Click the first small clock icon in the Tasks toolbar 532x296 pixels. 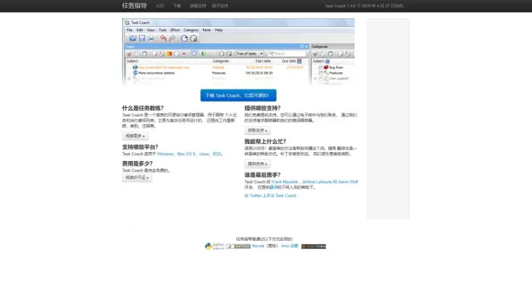(221, 54)
